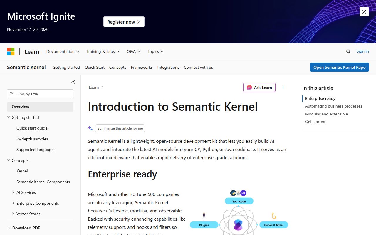The image size is (376, 235).
Task: Open In-depth samples in sidebar
Action: click(x=32, y=139)
